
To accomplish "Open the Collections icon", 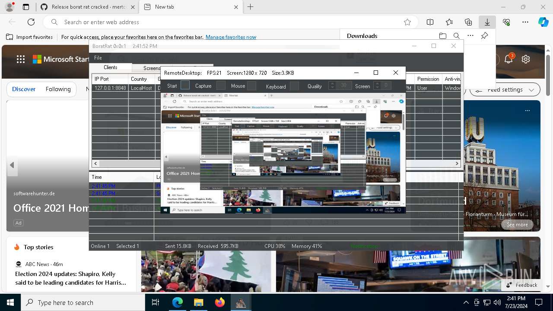I will pyautogui.click(x=468, y=22).
